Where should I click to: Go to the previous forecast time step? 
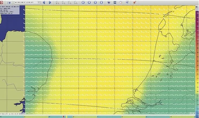coord(44,2)
